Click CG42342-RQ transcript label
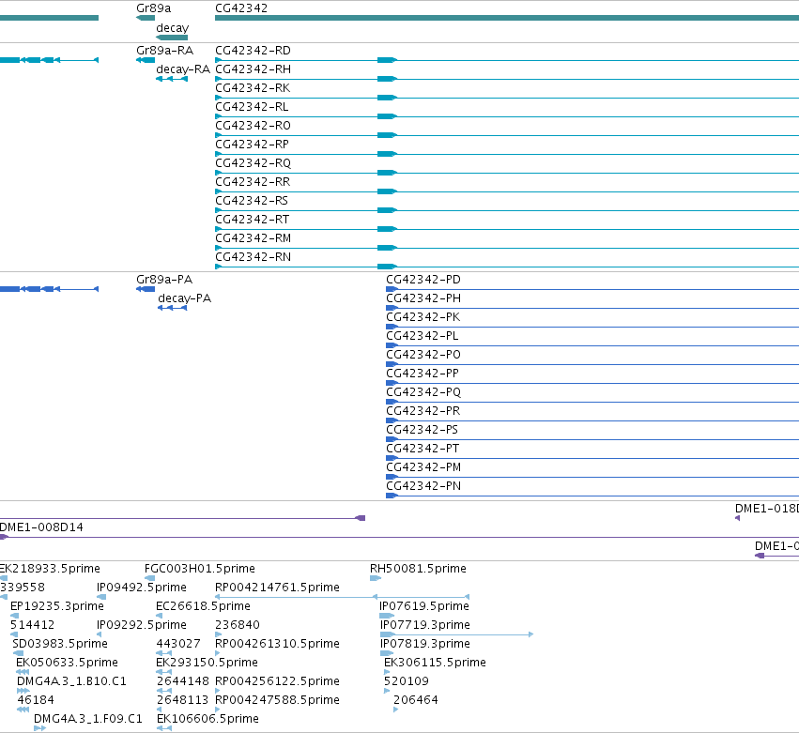Viewport: 799px width, 733px height. click(x=253, y=163)
